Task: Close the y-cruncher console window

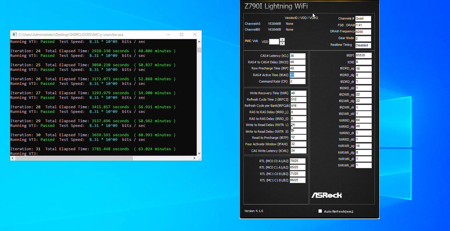Action: click(x=195, y=34)
